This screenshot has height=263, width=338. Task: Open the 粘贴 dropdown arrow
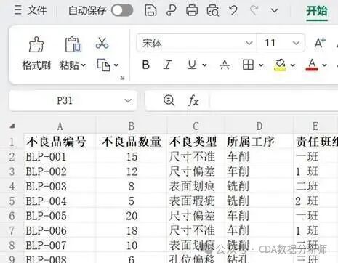click(x=84, y=65)
